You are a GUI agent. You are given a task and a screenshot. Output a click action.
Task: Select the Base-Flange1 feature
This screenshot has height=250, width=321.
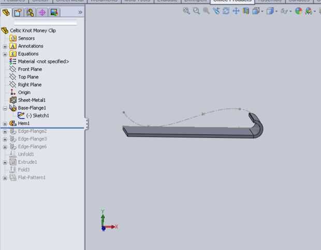(32, 108)
